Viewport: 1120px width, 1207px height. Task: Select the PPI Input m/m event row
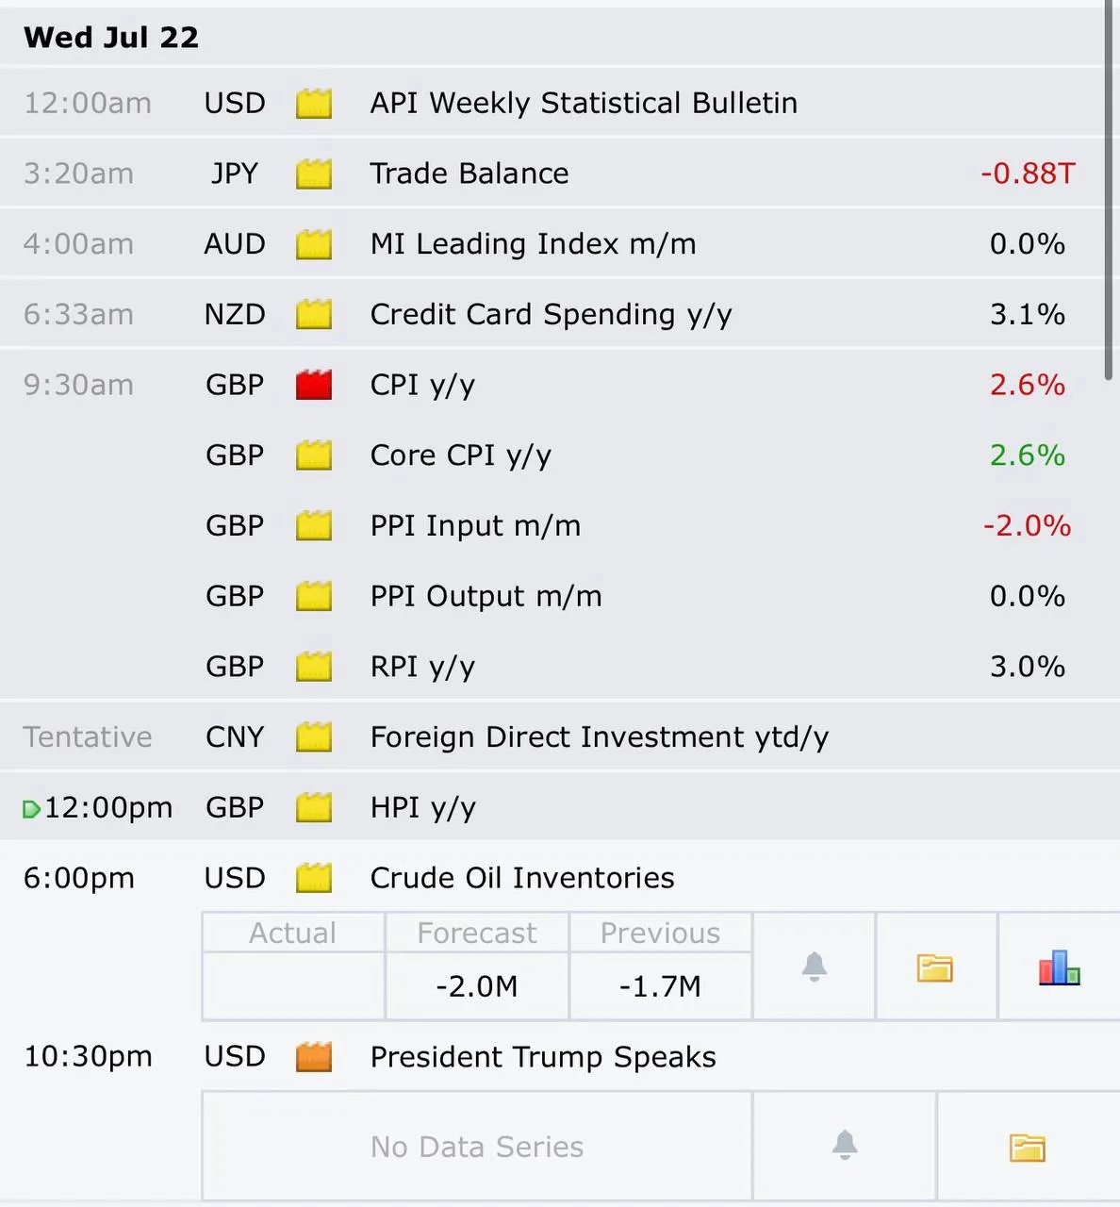[560, 525]
